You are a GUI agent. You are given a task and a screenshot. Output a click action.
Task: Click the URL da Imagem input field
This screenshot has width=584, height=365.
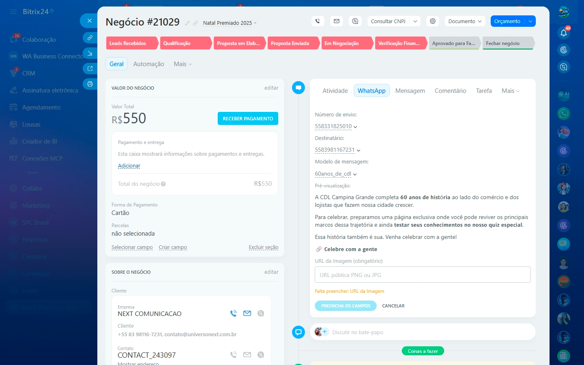pyautogui.click(x=423, y=275)
